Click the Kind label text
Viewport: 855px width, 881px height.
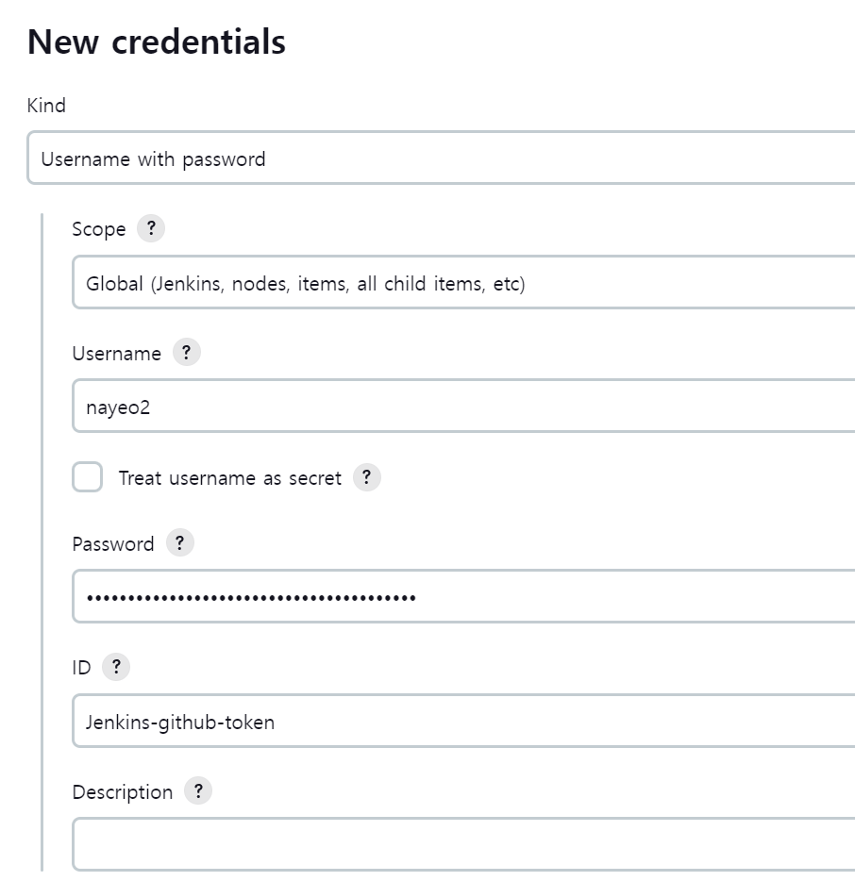pos(46,106)
